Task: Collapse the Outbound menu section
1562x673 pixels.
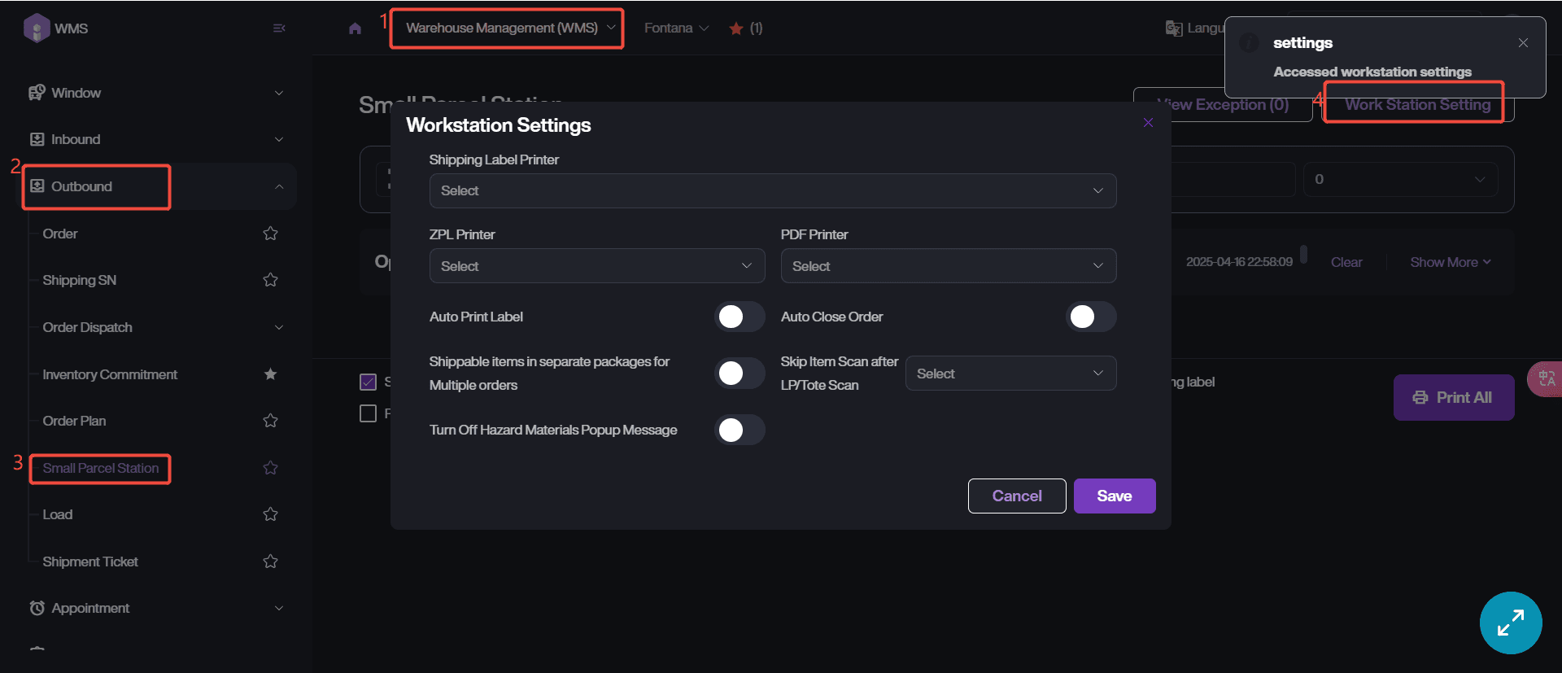Action: [x=279, y=186]
